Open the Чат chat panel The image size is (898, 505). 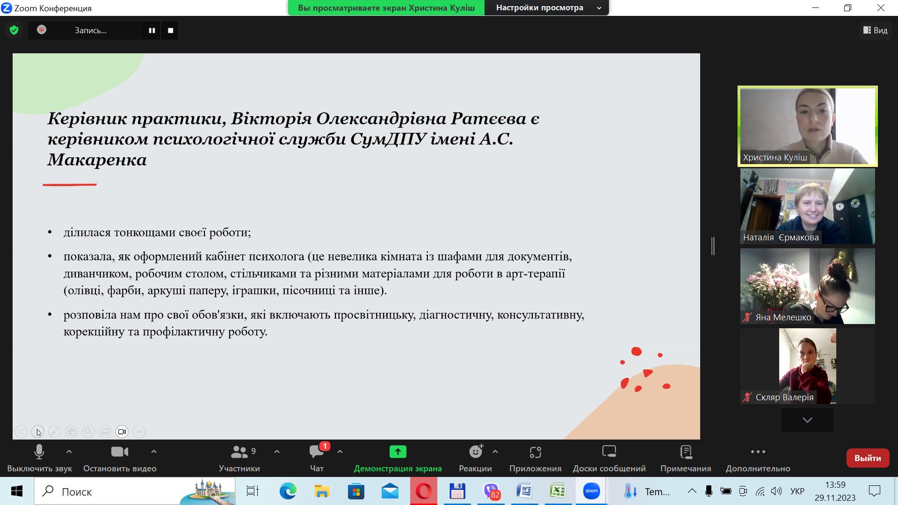pos(317,458)
